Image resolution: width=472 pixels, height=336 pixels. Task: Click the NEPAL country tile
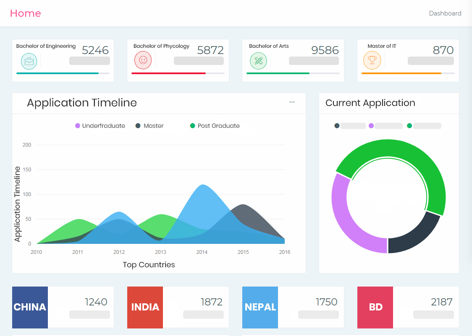point(260,307)
